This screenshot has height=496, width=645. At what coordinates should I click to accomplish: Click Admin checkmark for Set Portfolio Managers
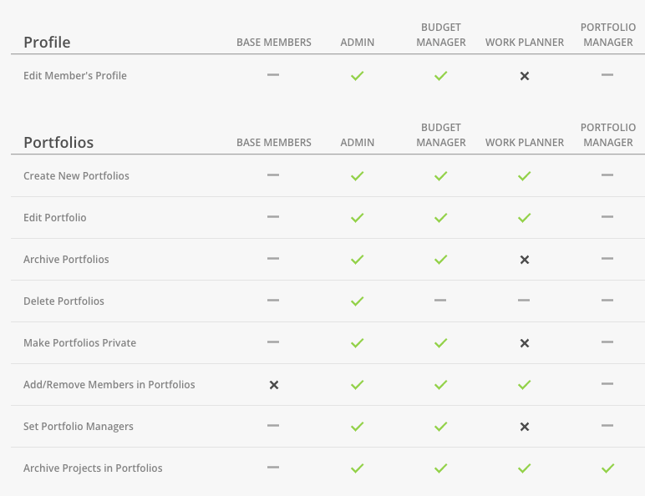(x=357, y=427)
